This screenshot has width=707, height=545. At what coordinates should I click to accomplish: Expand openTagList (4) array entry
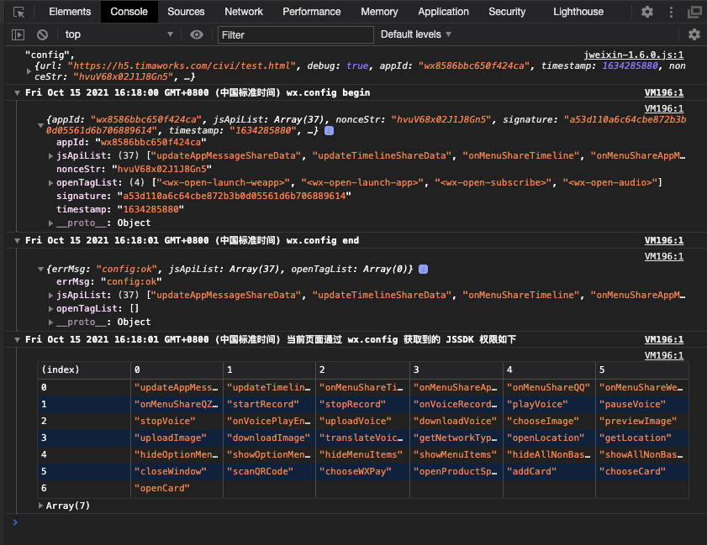(52, 183)
